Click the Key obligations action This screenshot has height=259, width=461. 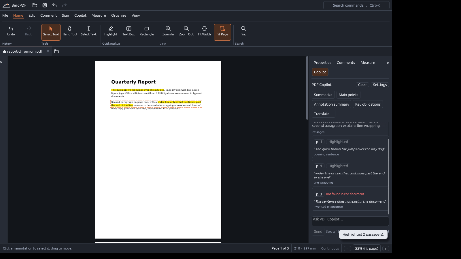pyautogui.click(x=368, y=104)
